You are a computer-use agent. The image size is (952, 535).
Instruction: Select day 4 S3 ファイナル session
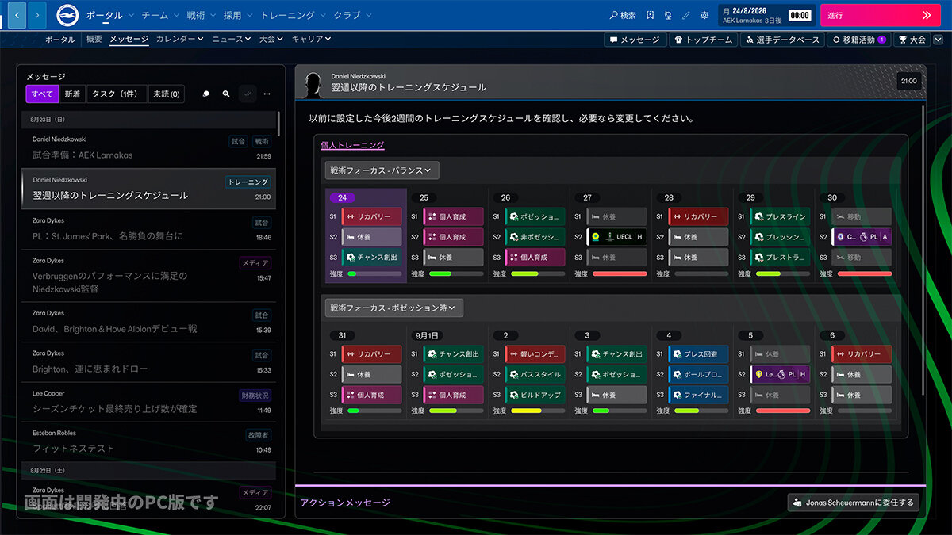tap(698, 395)
